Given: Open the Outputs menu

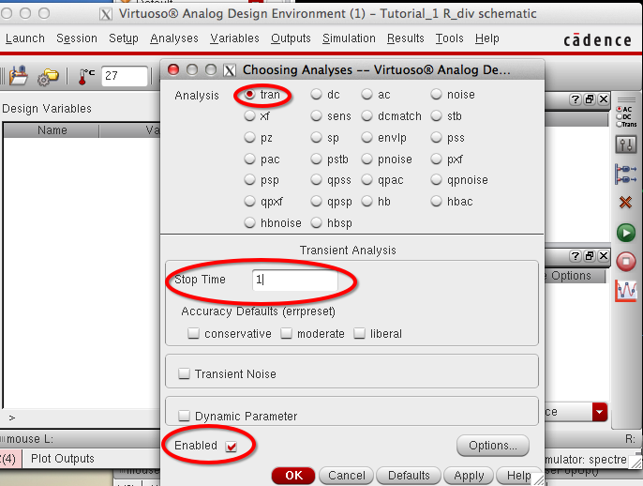Looking at the screenshot, I should (291, 38).
